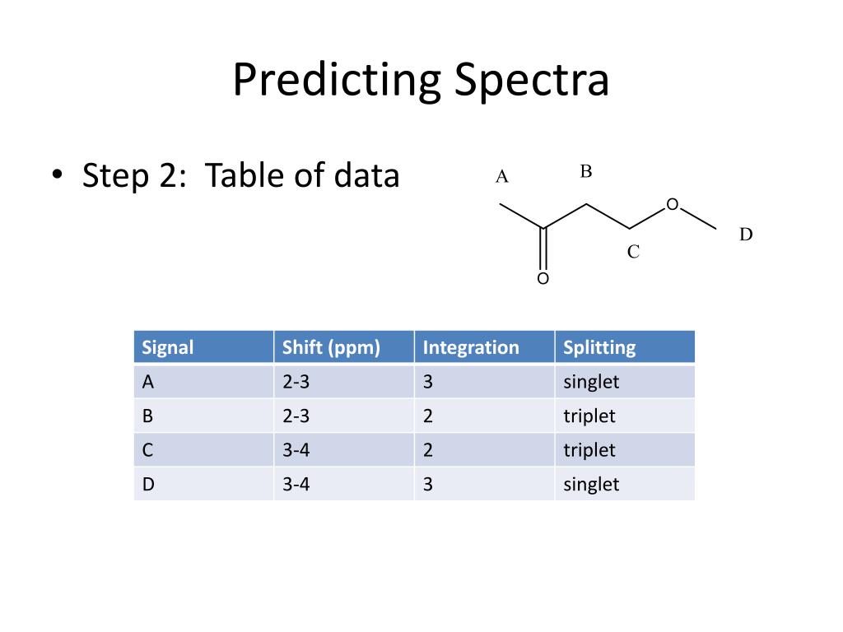Viewport: 843px width, 632px height.
Task: Click the Signal column header
Action: click(204, 346)
